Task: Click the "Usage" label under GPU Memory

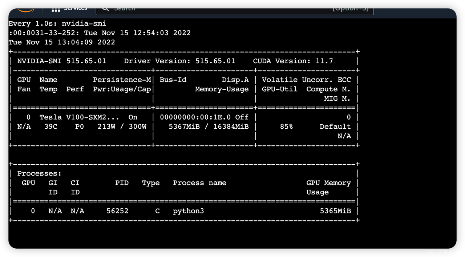Action: pos(318,192)
